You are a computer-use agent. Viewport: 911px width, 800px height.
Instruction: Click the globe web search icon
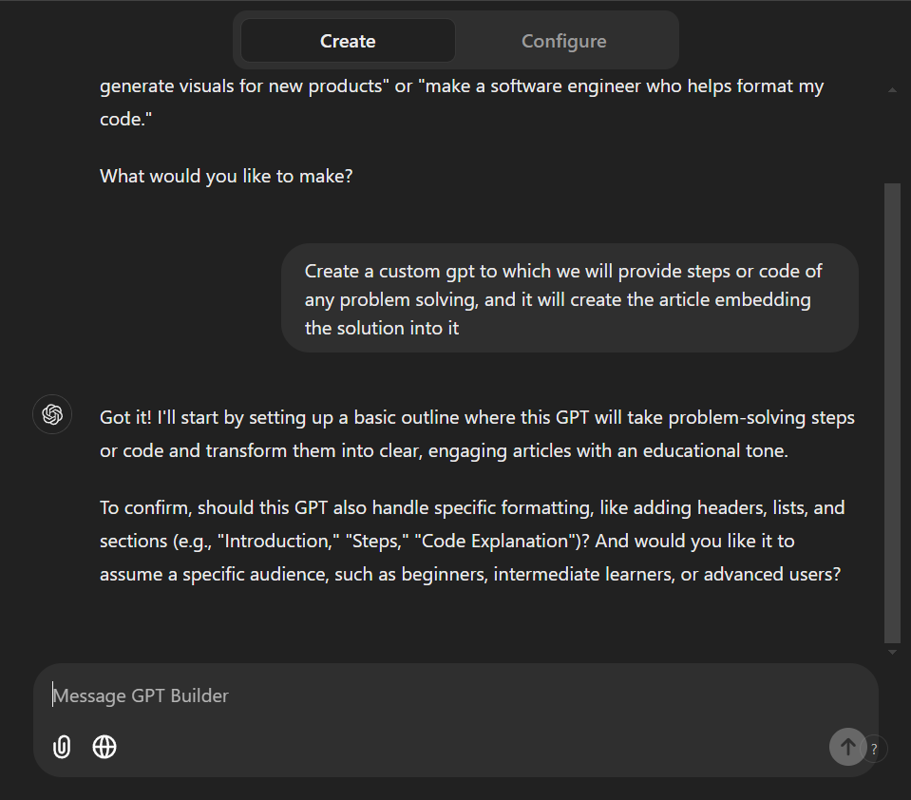(104, 747)
